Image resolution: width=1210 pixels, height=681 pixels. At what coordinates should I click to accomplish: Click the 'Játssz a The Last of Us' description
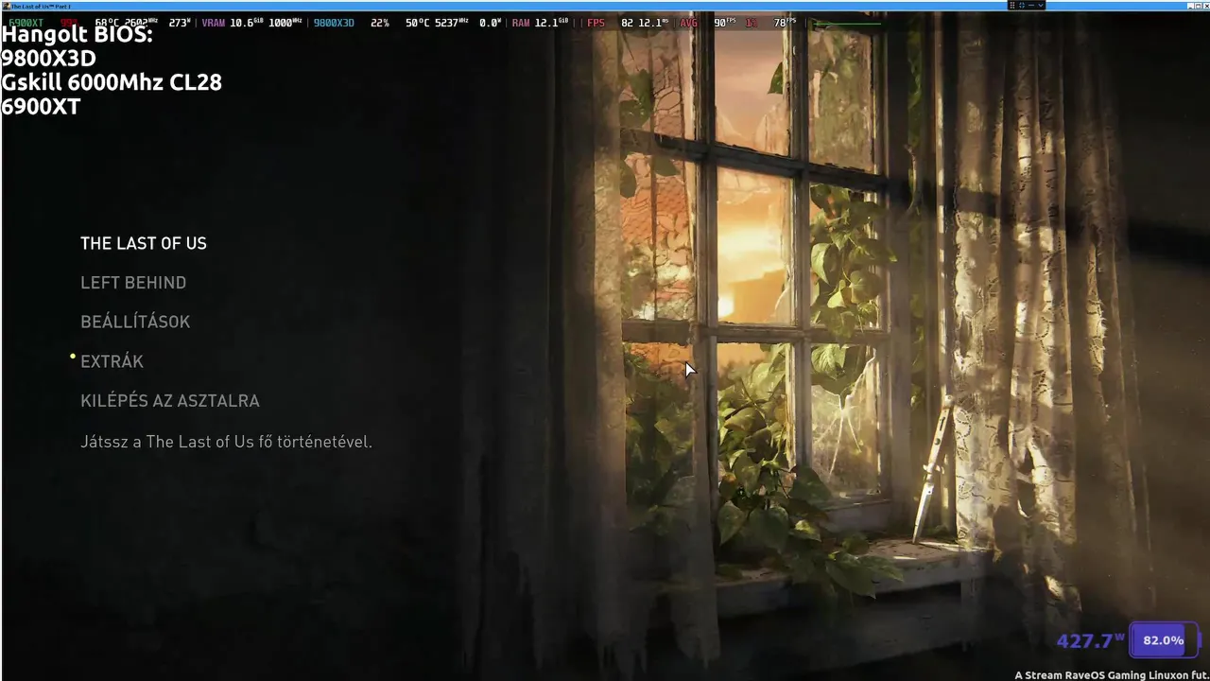click(x=226, y=442)
